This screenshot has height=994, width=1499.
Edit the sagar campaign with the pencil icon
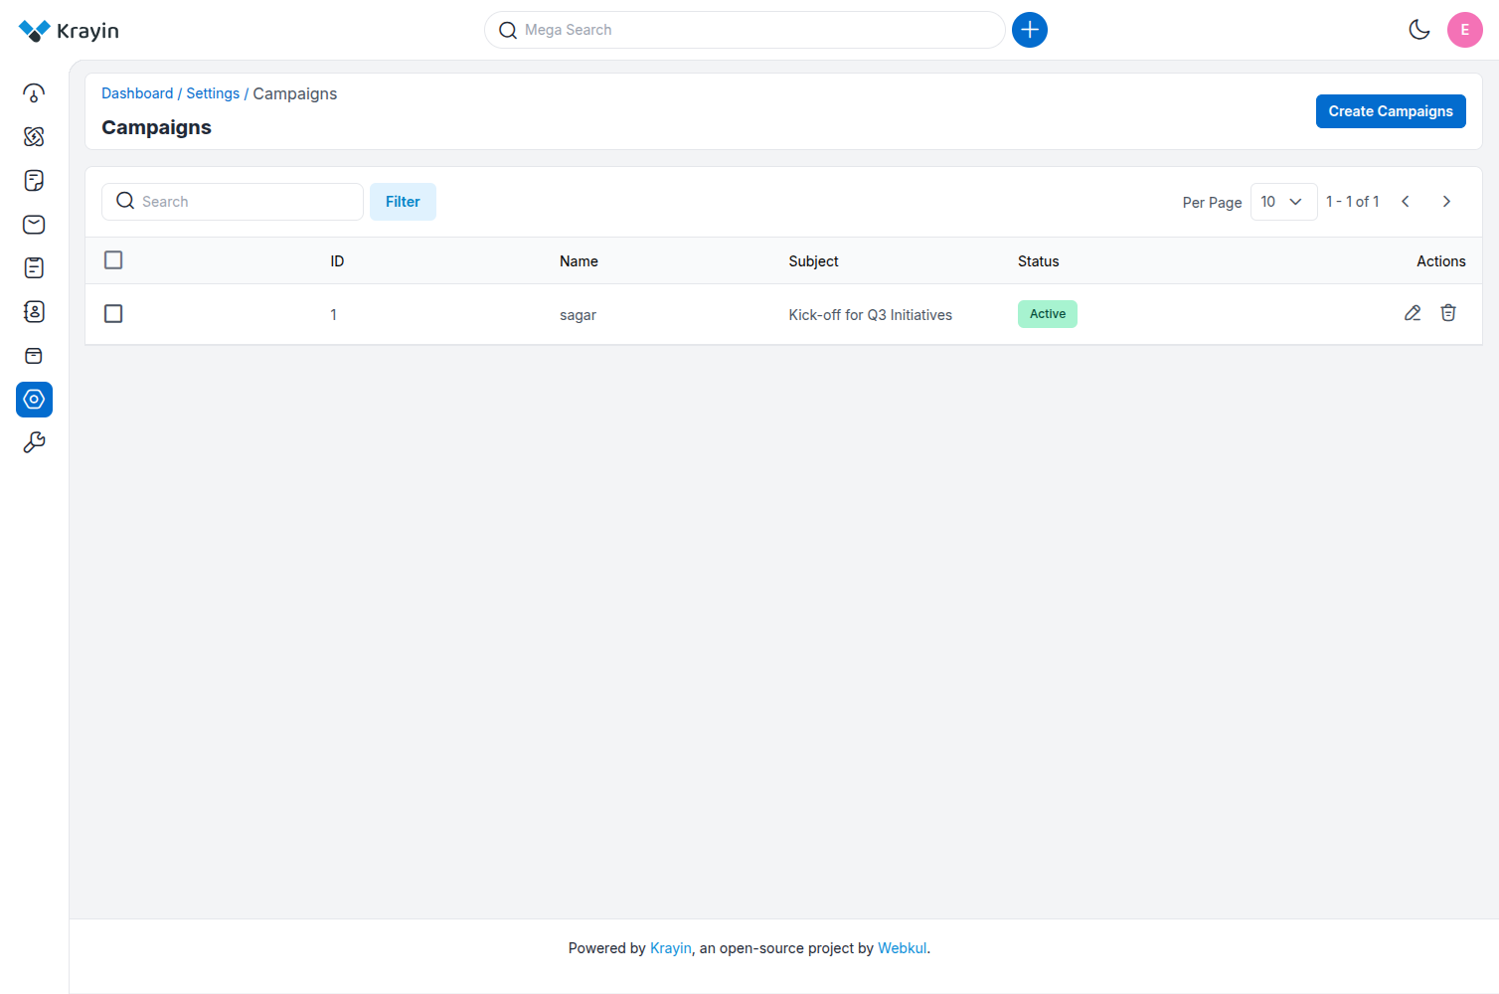click(x=1413, y=313)
